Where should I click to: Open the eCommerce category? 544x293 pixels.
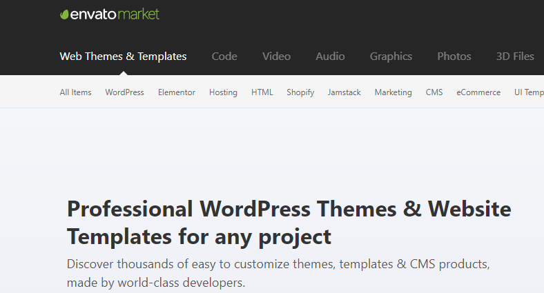[x=478, y=92]
